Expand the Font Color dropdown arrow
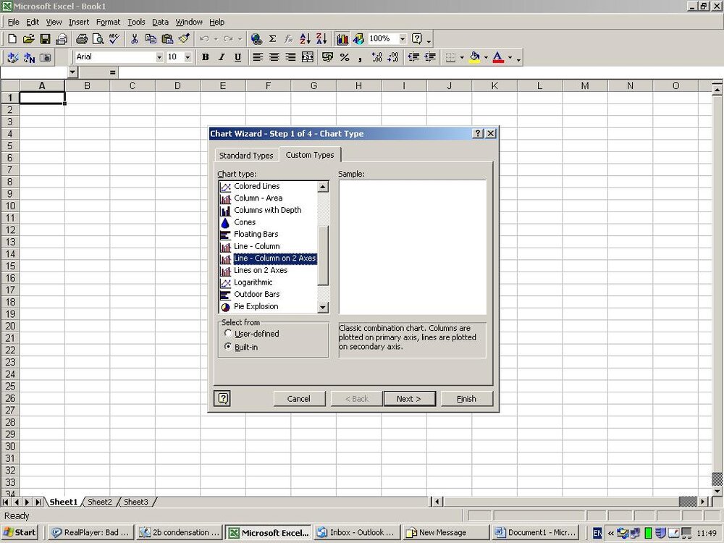The height and width of the screenshot is (543, 724). (x=510, y=57)
